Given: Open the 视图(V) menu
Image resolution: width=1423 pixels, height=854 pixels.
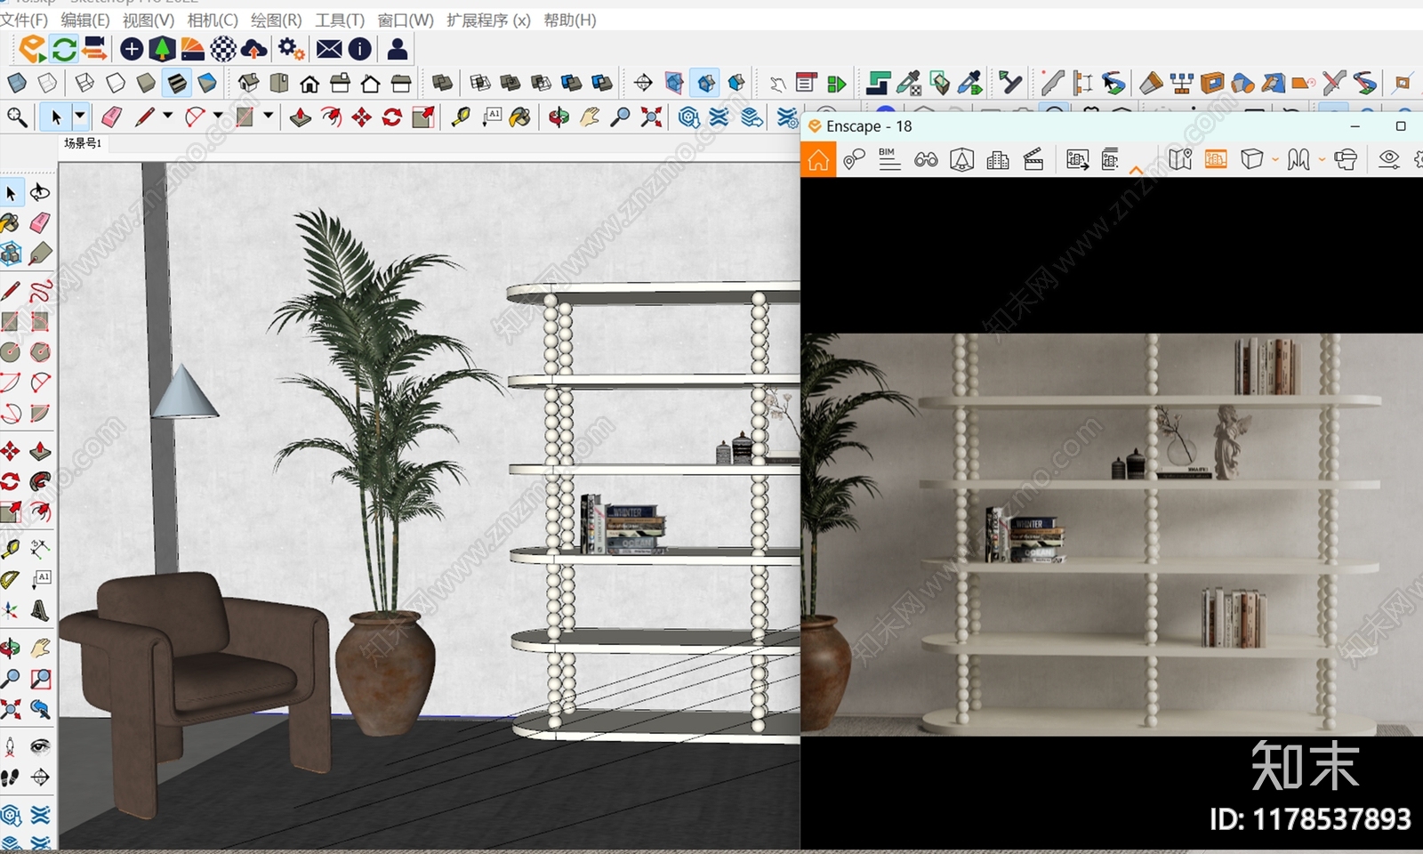Looking at the screenshot, I should coord(148,20).
